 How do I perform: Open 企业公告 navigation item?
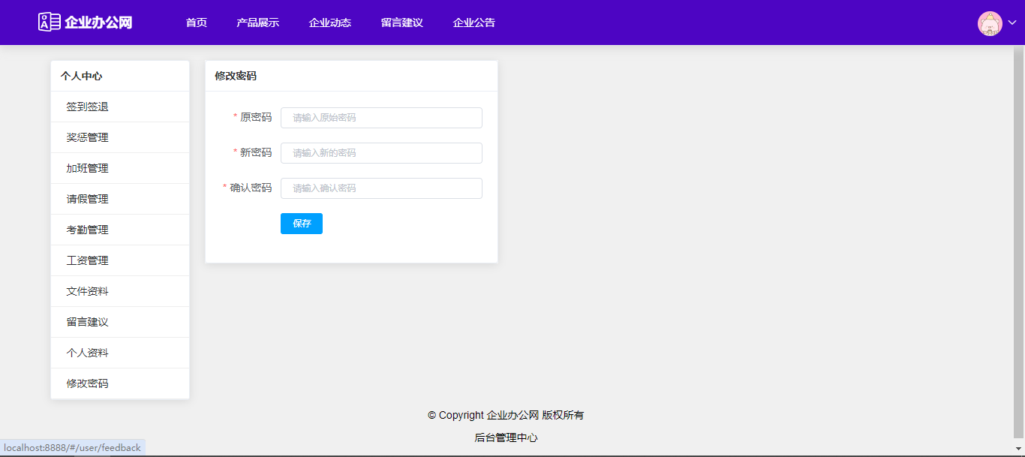tap(473, 23)
